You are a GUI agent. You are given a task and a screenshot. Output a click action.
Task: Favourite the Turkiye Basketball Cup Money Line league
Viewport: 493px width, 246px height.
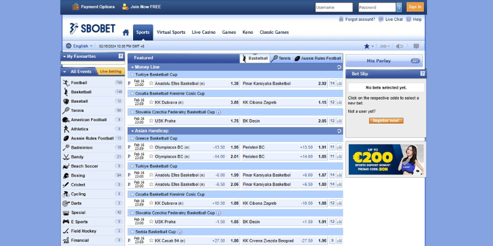132,74
